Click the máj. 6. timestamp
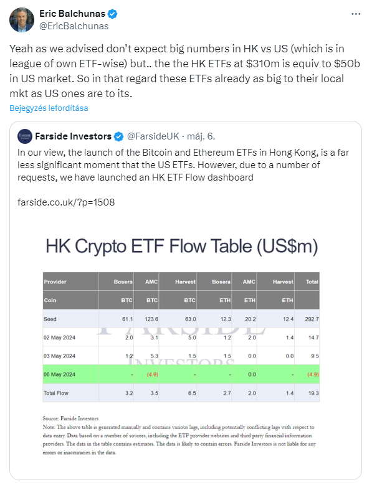This screenshot has height=487, width=372. [201, 136]
